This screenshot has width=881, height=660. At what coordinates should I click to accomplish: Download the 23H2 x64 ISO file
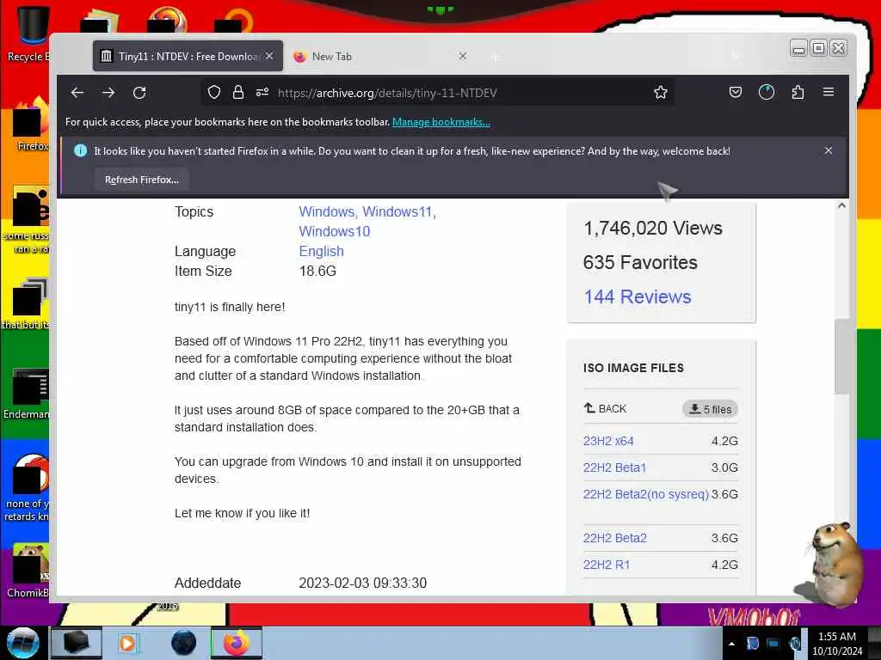click(x=608, y=441)
